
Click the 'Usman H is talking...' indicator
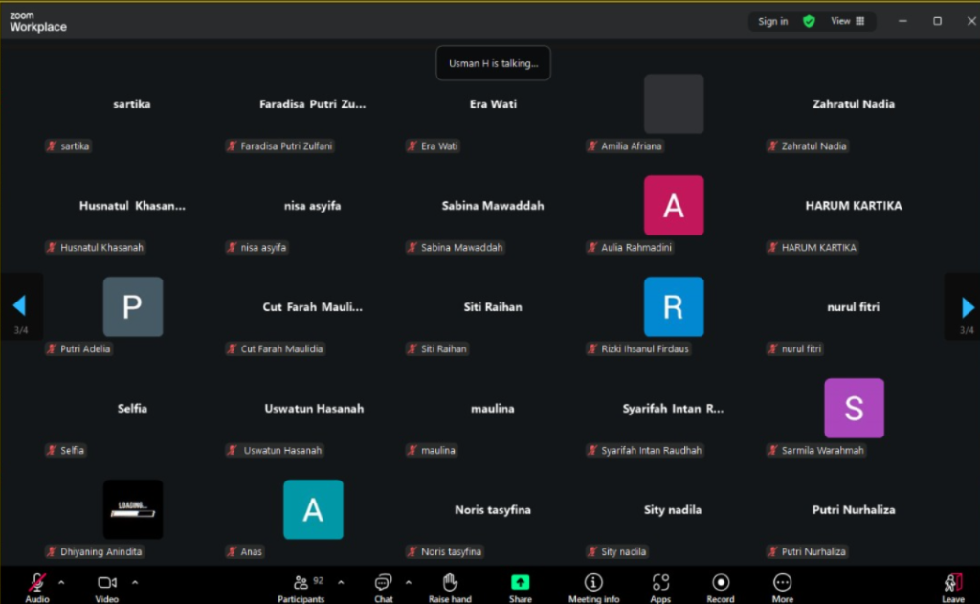(493, 63)
